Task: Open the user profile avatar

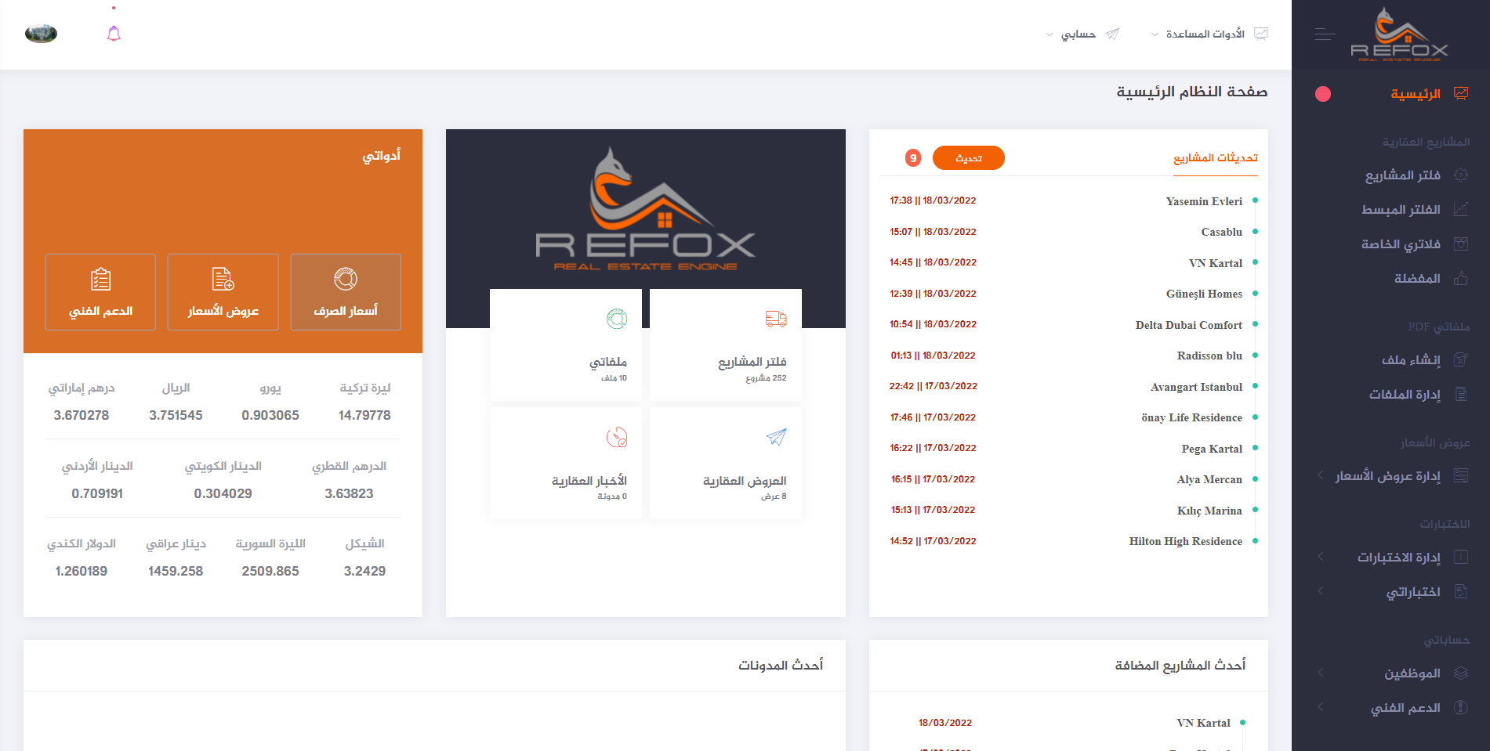Action: click(42, 34)
